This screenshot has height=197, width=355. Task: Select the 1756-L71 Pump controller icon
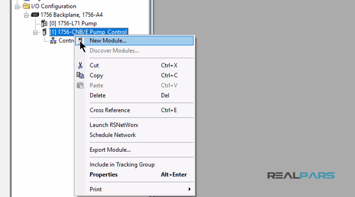click(44, 23)
